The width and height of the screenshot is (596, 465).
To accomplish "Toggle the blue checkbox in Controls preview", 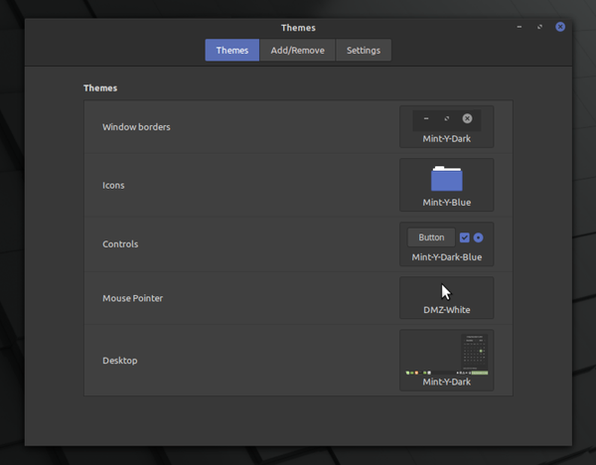I will pyautogui.click(x=465, y=237).
